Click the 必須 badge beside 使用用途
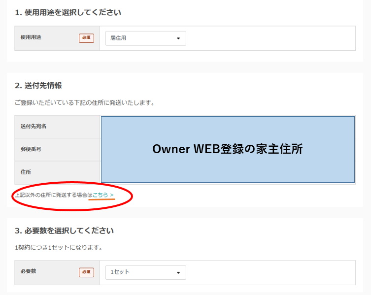This screenshot has height=296, width=371. point(86,38)
